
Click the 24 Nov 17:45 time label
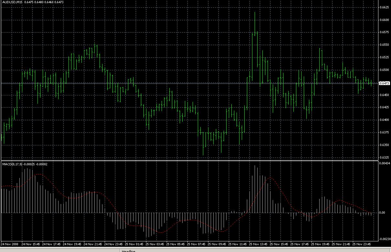[51, 244]
